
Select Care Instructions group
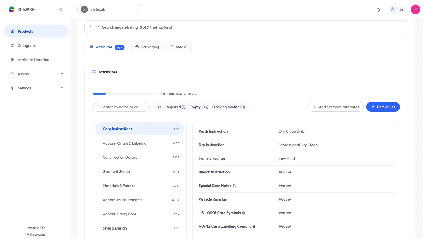(140, 129)
